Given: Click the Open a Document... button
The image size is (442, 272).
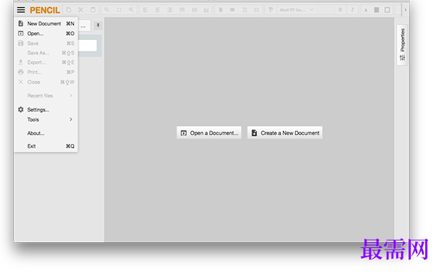Looking at the screenshot, I should 209,133.
